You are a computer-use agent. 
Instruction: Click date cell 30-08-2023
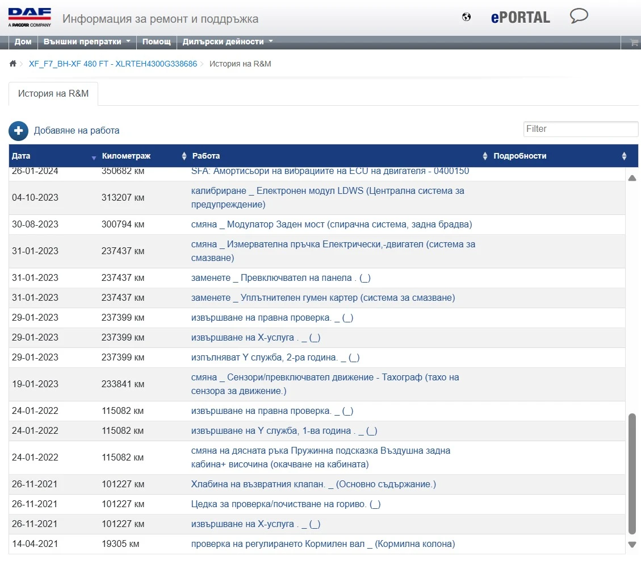click(x=35, y=224)
